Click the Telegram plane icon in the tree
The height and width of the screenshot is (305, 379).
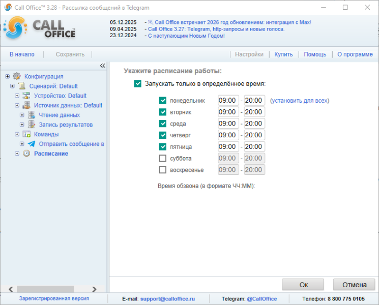32,144
